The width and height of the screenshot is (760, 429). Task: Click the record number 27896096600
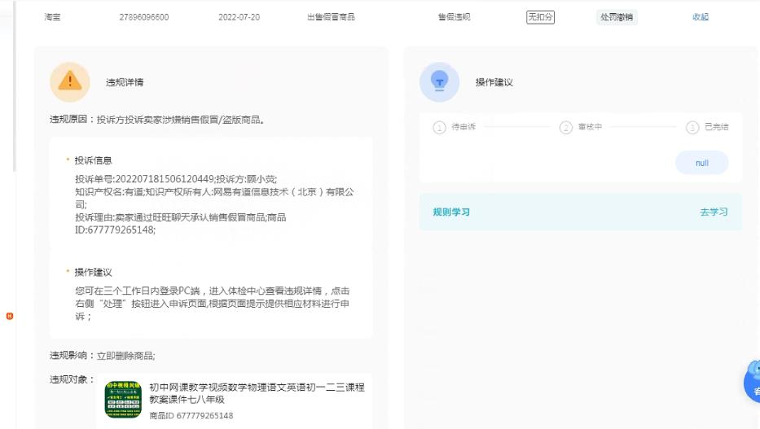tap(144, 17)
